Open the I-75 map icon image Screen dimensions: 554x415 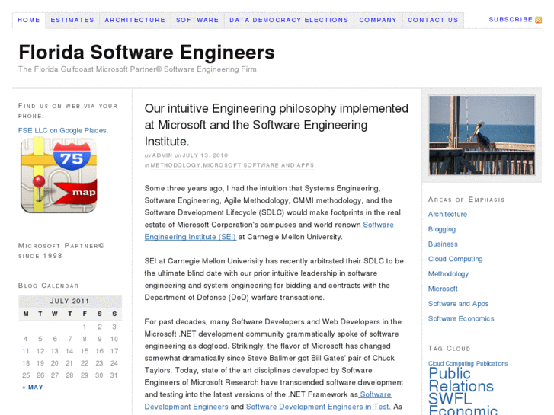pyautogui.click(x=59, y=176)
